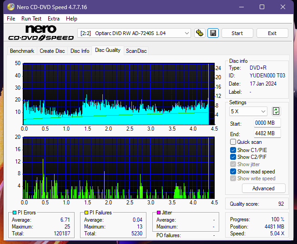The height and width of the screenshot is (244, 297).
Task: Click the Exit button
Action: click(272, 33)
